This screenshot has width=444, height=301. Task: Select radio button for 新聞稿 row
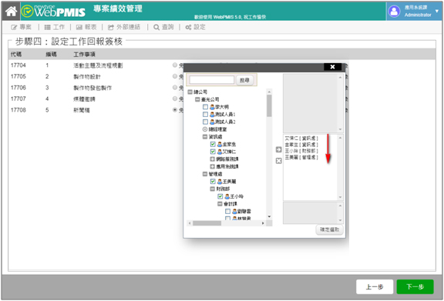(x=175, y=110)
